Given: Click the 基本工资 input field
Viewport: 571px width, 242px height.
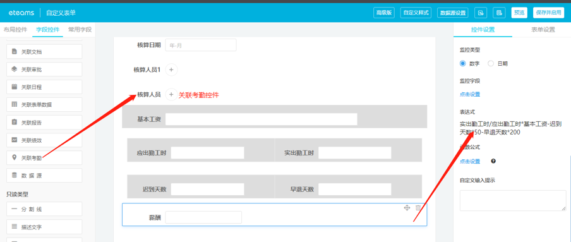Looking at the screenshot, I should 261,119.
